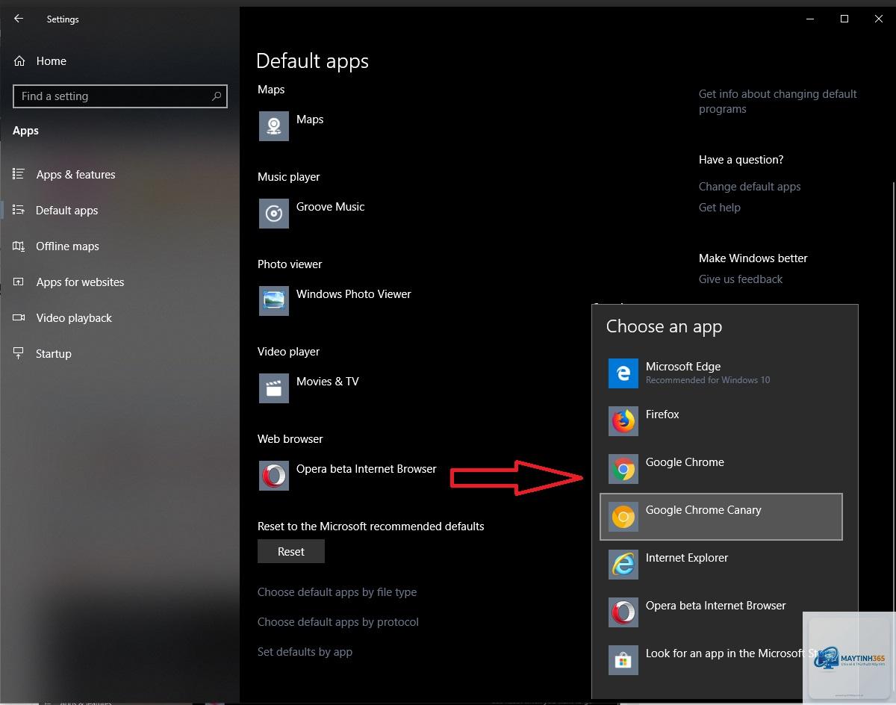Choose Google Chrome Canary label
896x705 pixels.
pos(703,509)
